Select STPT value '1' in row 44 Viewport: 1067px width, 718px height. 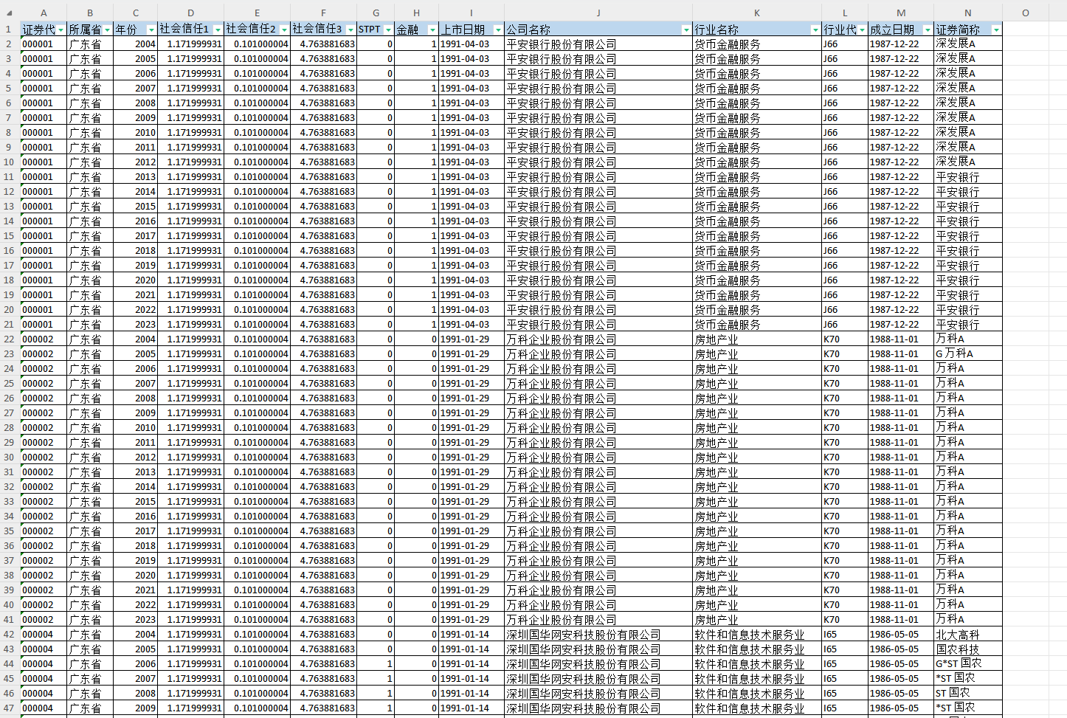(x=376, y=664)
